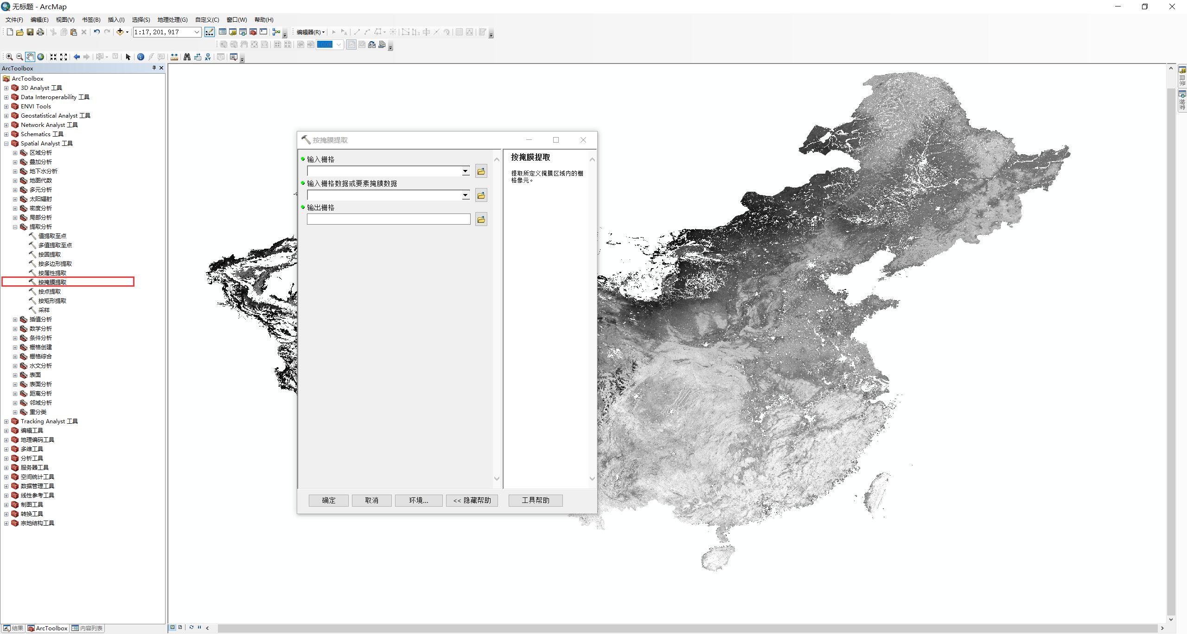This screenshot has height=634, width=1187.
Task: Open the Measure ruler tool
Action: [x=174, y=57]
